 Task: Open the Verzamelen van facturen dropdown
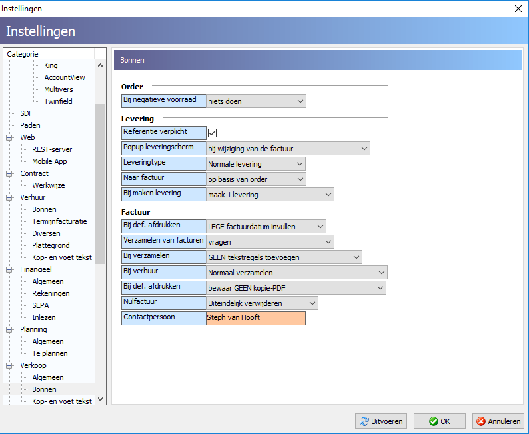click(270, 242)
